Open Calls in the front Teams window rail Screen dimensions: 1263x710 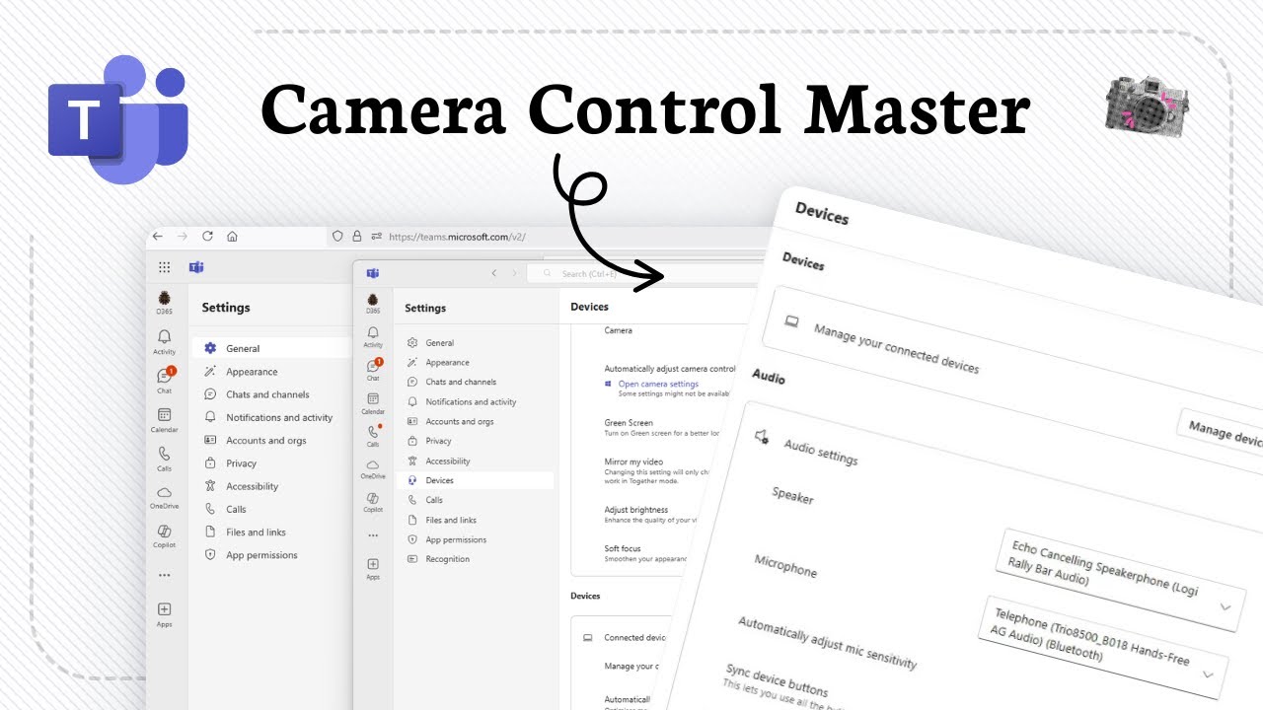373,435
